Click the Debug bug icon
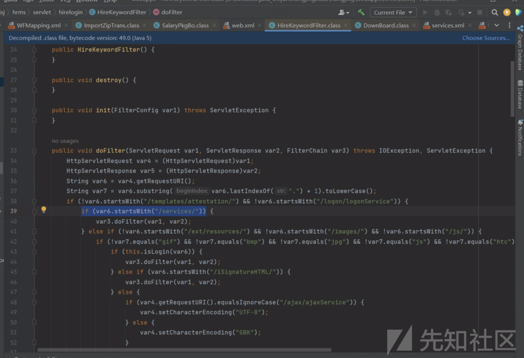 point(437,12)
